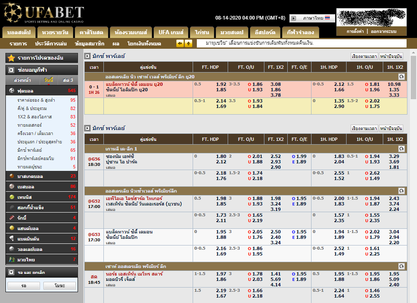Screen dimensions: 417x303
Task: Click เรียงตามเวลา button in second panel
Action: pos(364,128)
